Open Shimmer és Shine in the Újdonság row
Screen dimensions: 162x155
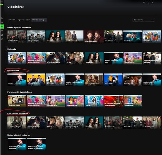[36, 58]
